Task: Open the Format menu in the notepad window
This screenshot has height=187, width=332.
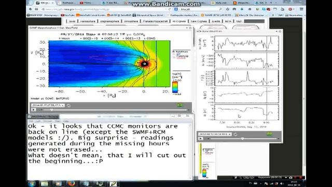Action: pyautogui.click(x=48, y=121)
